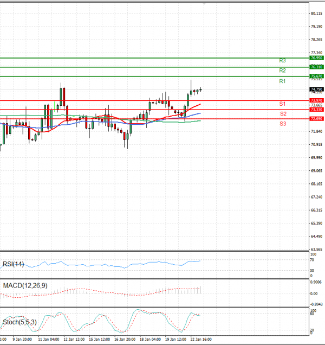
Task: Click the RSI(14) indicator label
Action: tap(13, 264)
